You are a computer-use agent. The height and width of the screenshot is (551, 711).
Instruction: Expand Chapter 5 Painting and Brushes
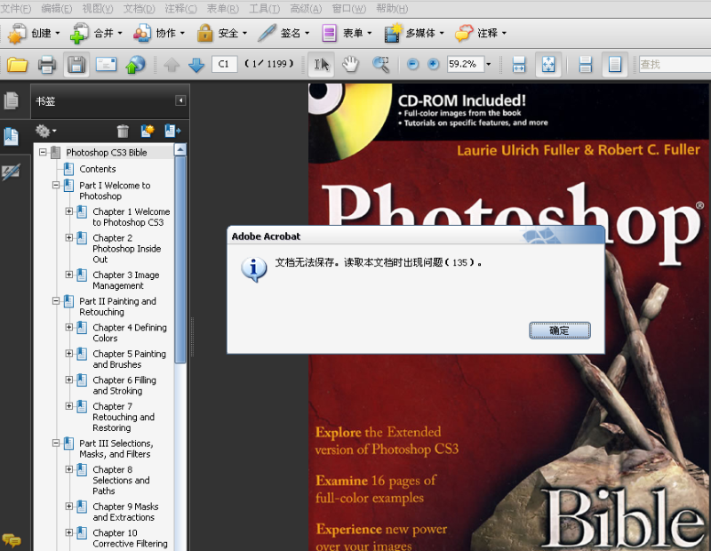coord(69,354)
